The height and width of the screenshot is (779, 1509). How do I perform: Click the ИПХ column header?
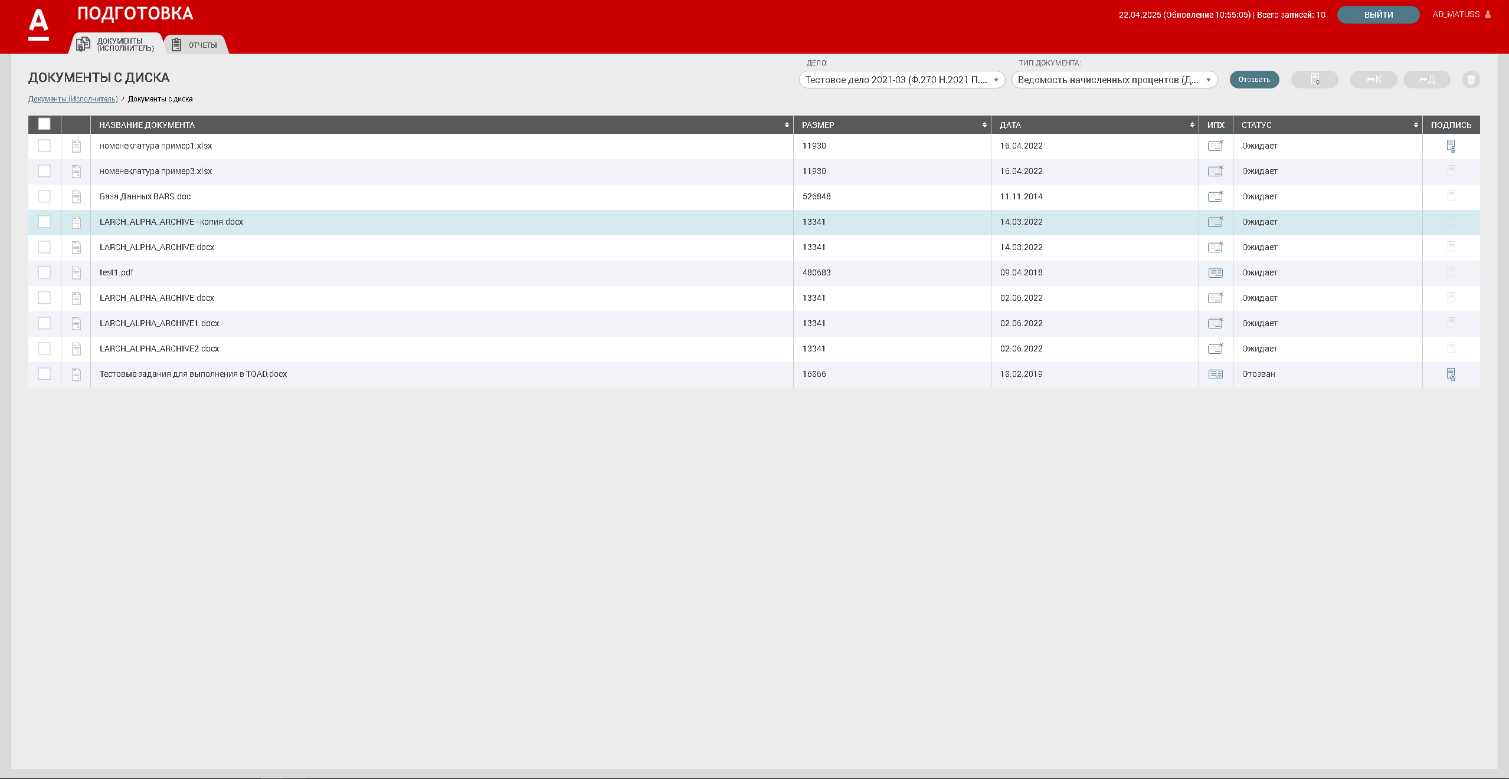click(x=1216, y=125)
